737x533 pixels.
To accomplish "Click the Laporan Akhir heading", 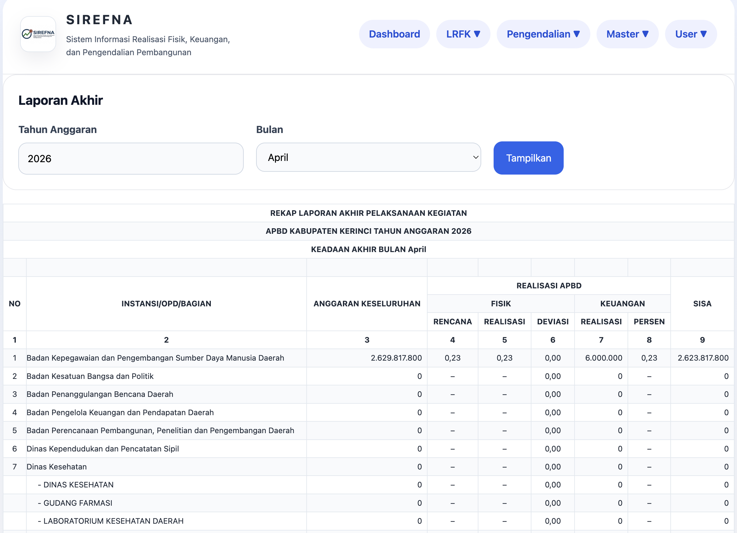I will coord(60,100).
